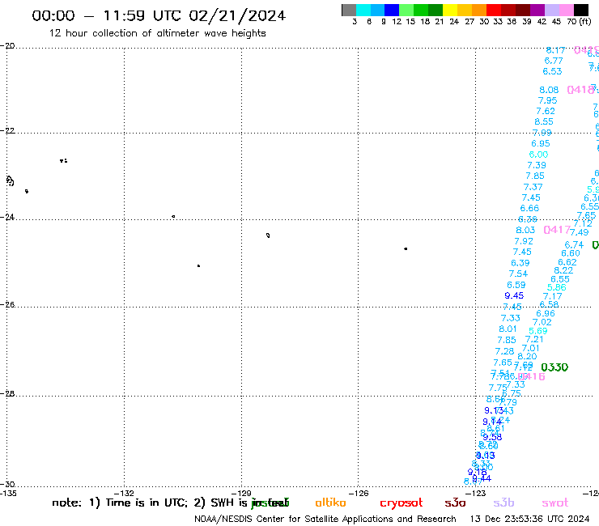Click the longitude axis label '-126'
The height and width of the screenshot is (526, 599).
point(359,493)
